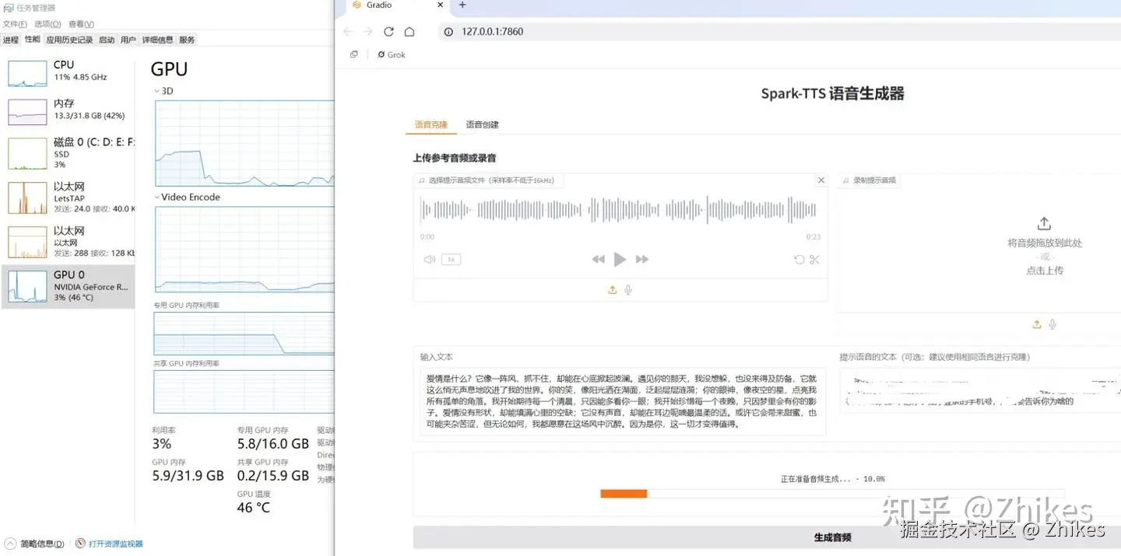Open 详细信息 tab in Task Manager
Screen dimensions: 1121x556
click(x=158, y=40)
